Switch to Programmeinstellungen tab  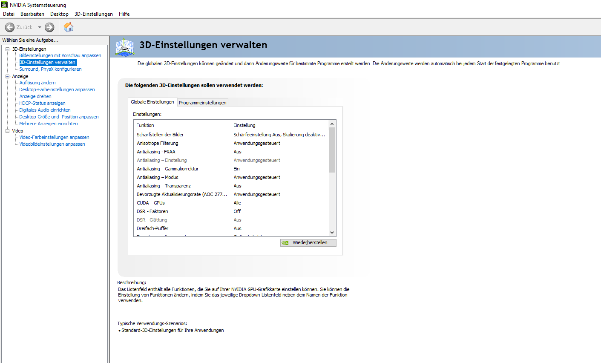[203, 103]
